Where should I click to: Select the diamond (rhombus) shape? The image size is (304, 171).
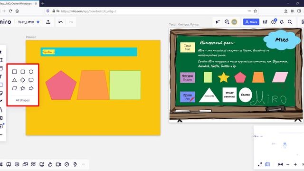[23, 80]
